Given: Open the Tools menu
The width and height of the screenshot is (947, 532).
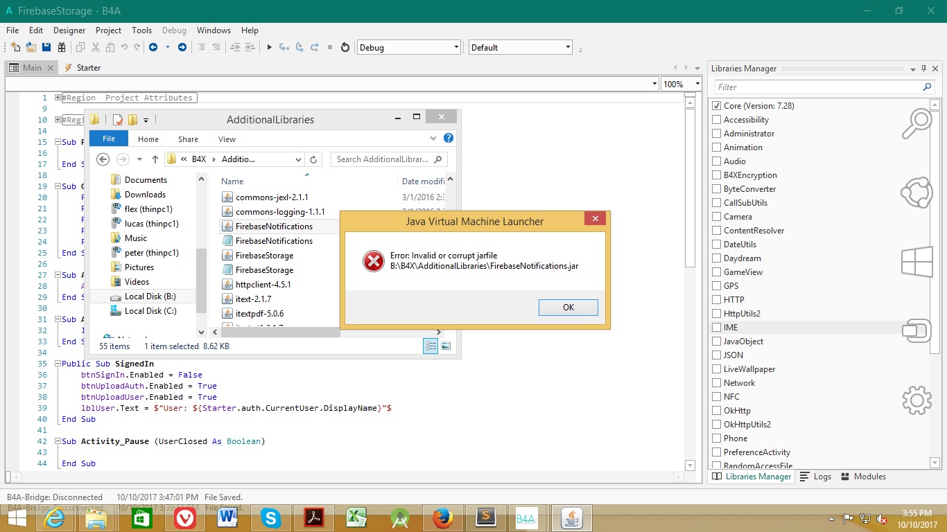Looking at the screenshot, I should tap(141, 30).
